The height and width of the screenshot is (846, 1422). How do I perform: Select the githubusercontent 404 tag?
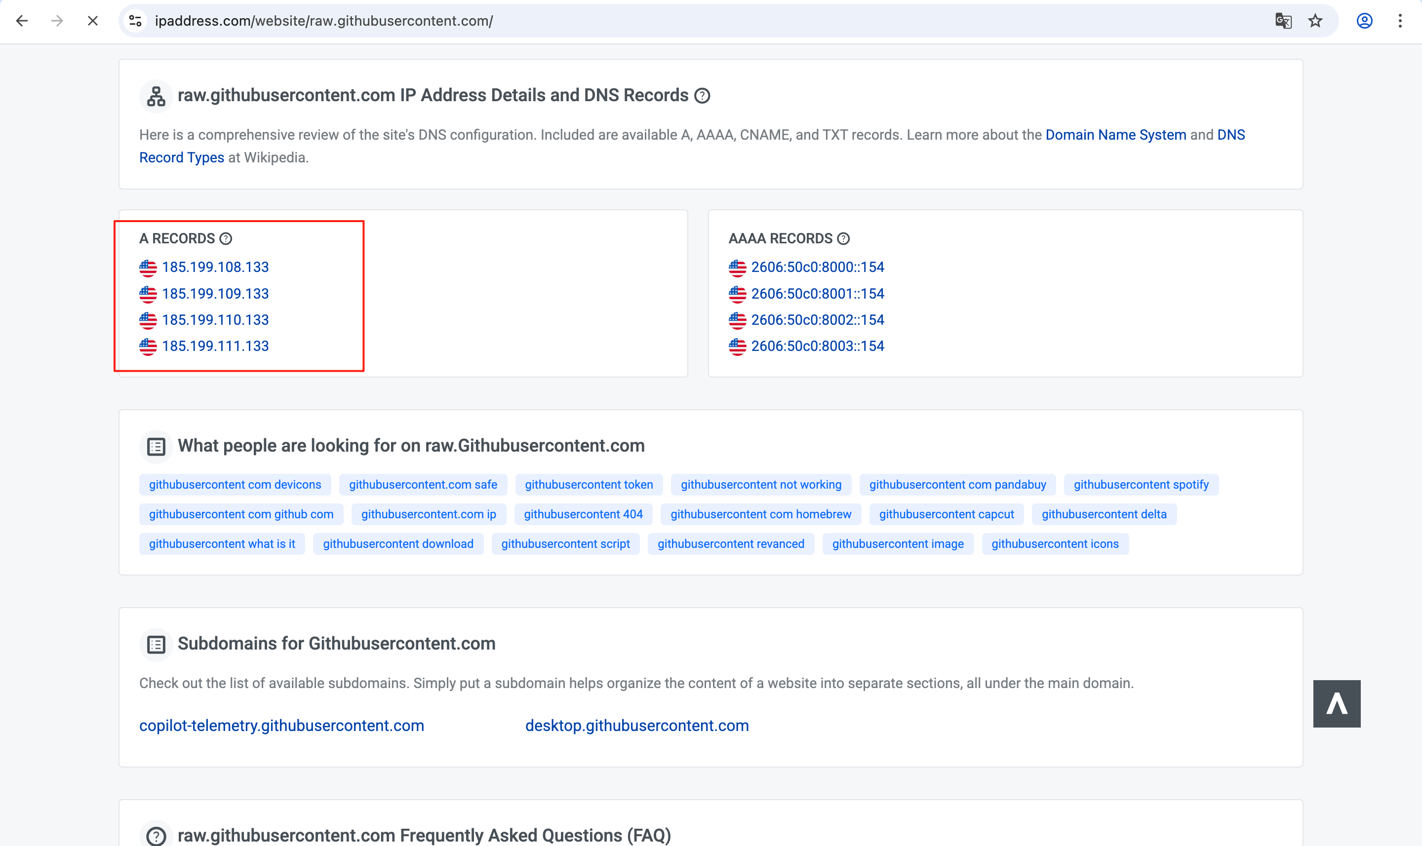click(x=583, y=514)
